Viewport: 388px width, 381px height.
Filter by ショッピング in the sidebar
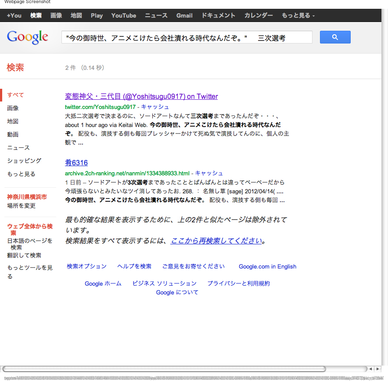(24, 161)
